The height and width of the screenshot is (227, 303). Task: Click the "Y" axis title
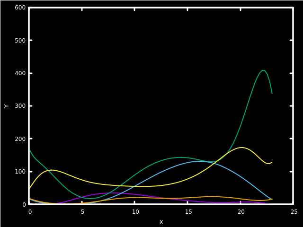click(7, 106)
